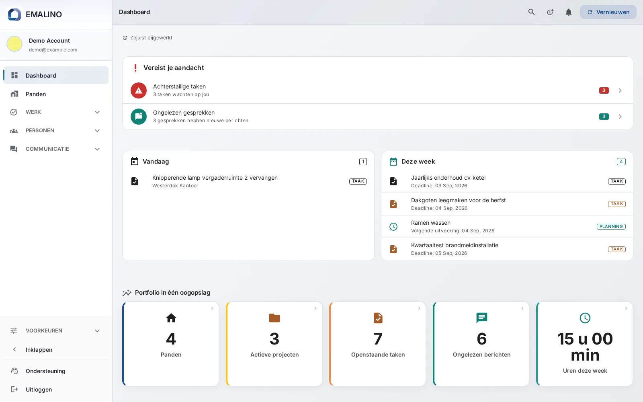Screen dimensions: 643x402
Task: Open the notifications bell
Action: (569, 12)
